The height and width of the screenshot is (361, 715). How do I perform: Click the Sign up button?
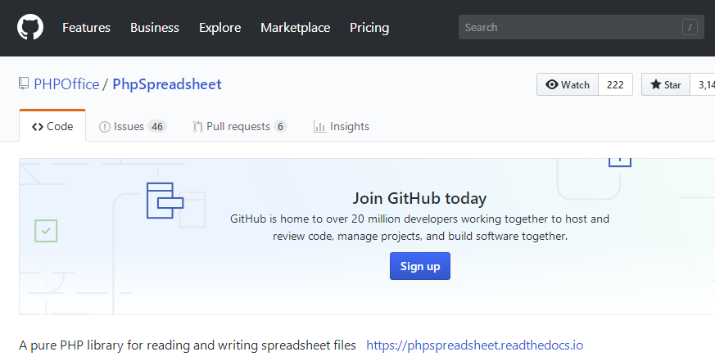420,266
